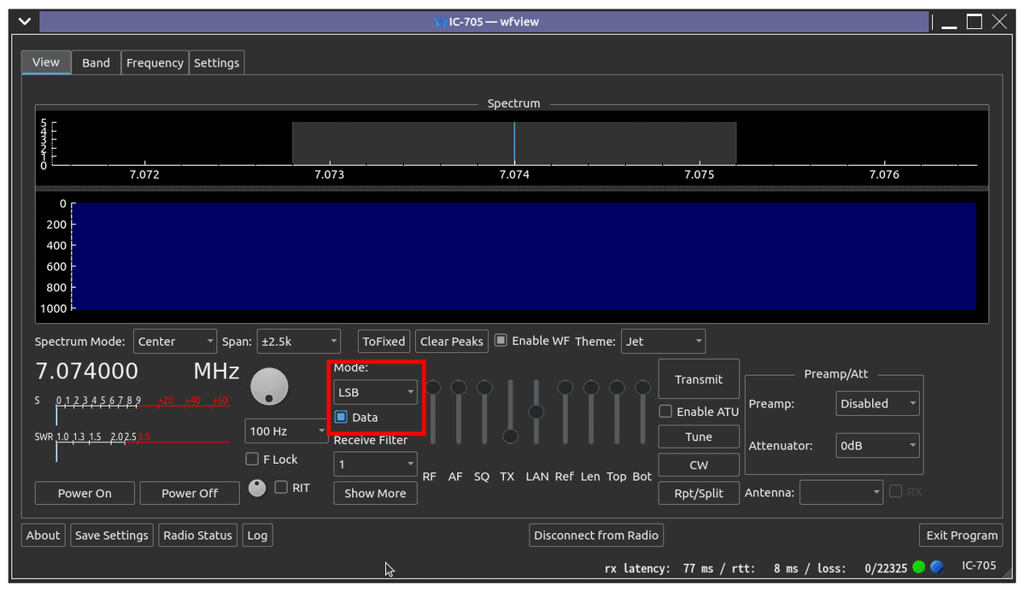Turn the large tuning knob dial
The image size is (1025, 592).
coord(269,386)
